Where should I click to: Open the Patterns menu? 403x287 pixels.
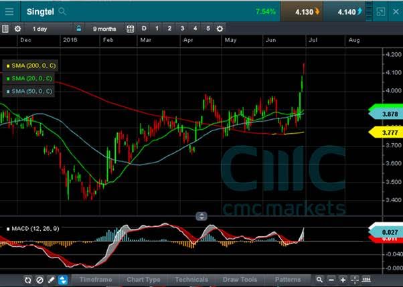click(288, 280)
